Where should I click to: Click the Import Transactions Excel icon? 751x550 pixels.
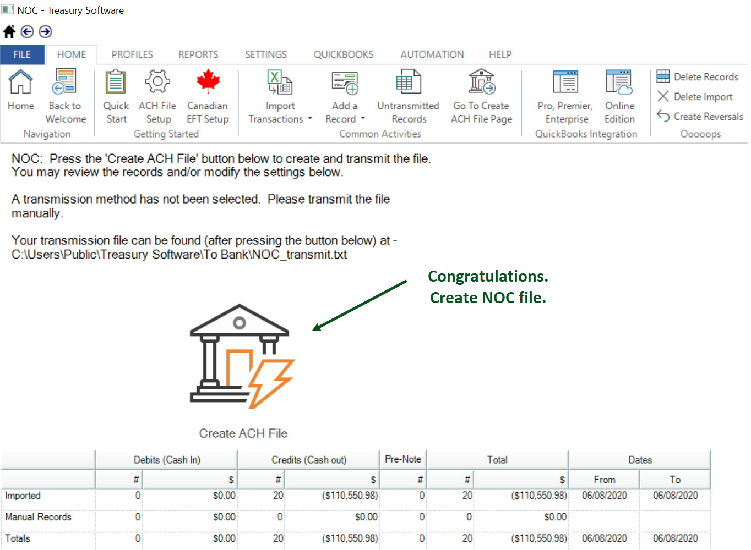280,81
